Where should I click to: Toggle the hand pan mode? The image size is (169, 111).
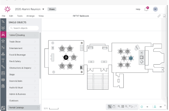114,107
